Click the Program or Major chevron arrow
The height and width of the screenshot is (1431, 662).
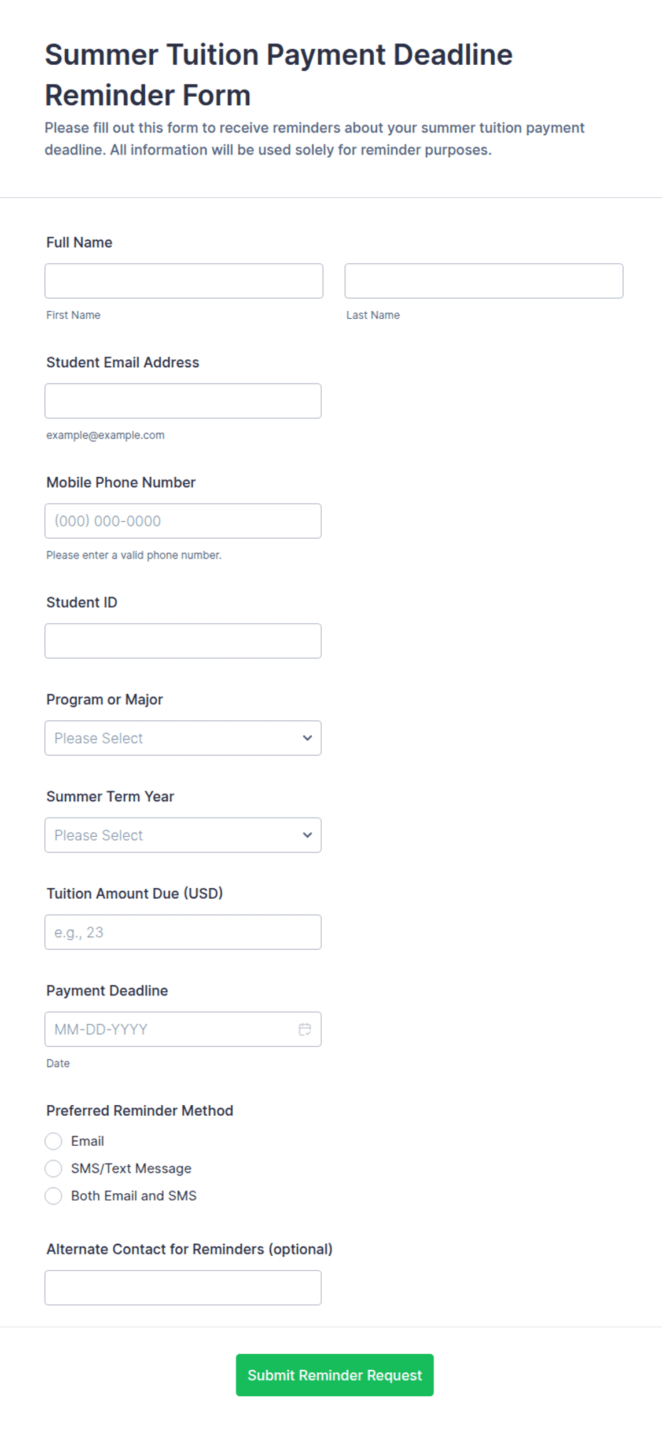pyautogui.click(x=308, y=738)
